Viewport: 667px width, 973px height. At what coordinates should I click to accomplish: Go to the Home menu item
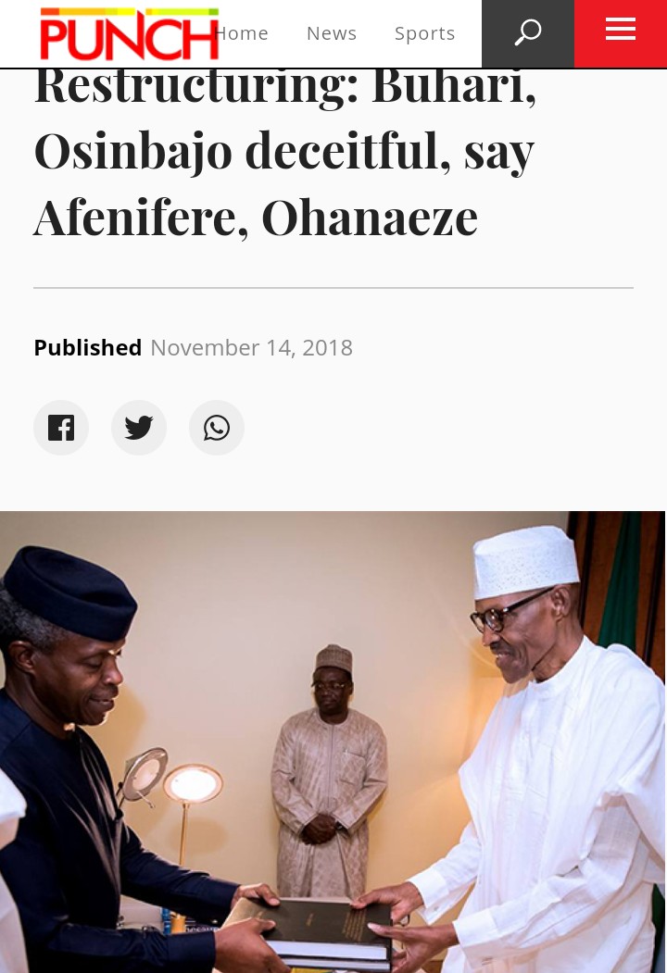coord(243,33)
